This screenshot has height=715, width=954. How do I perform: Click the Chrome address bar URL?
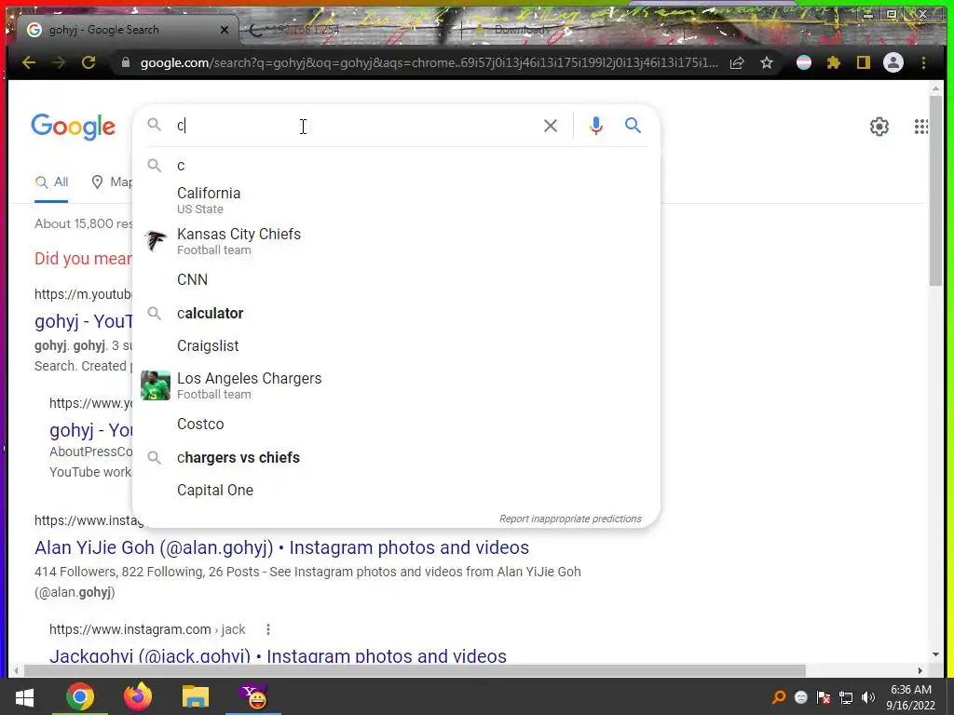pyautogui.click(x=429, y=62)
